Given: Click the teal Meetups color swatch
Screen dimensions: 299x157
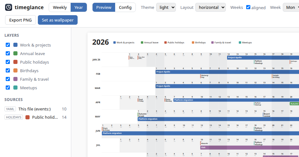Looking at the screenshot, I should tap(16, 87).
